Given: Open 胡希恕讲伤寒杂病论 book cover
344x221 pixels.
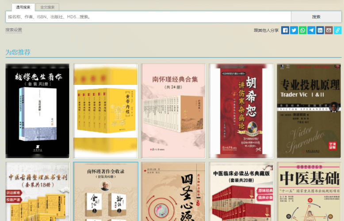Looking at the screenshot, I should pos(241,111).
